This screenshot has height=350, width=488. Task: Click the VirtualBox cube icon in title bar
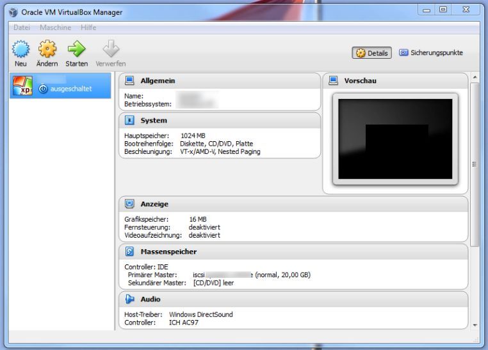(13, 12)
